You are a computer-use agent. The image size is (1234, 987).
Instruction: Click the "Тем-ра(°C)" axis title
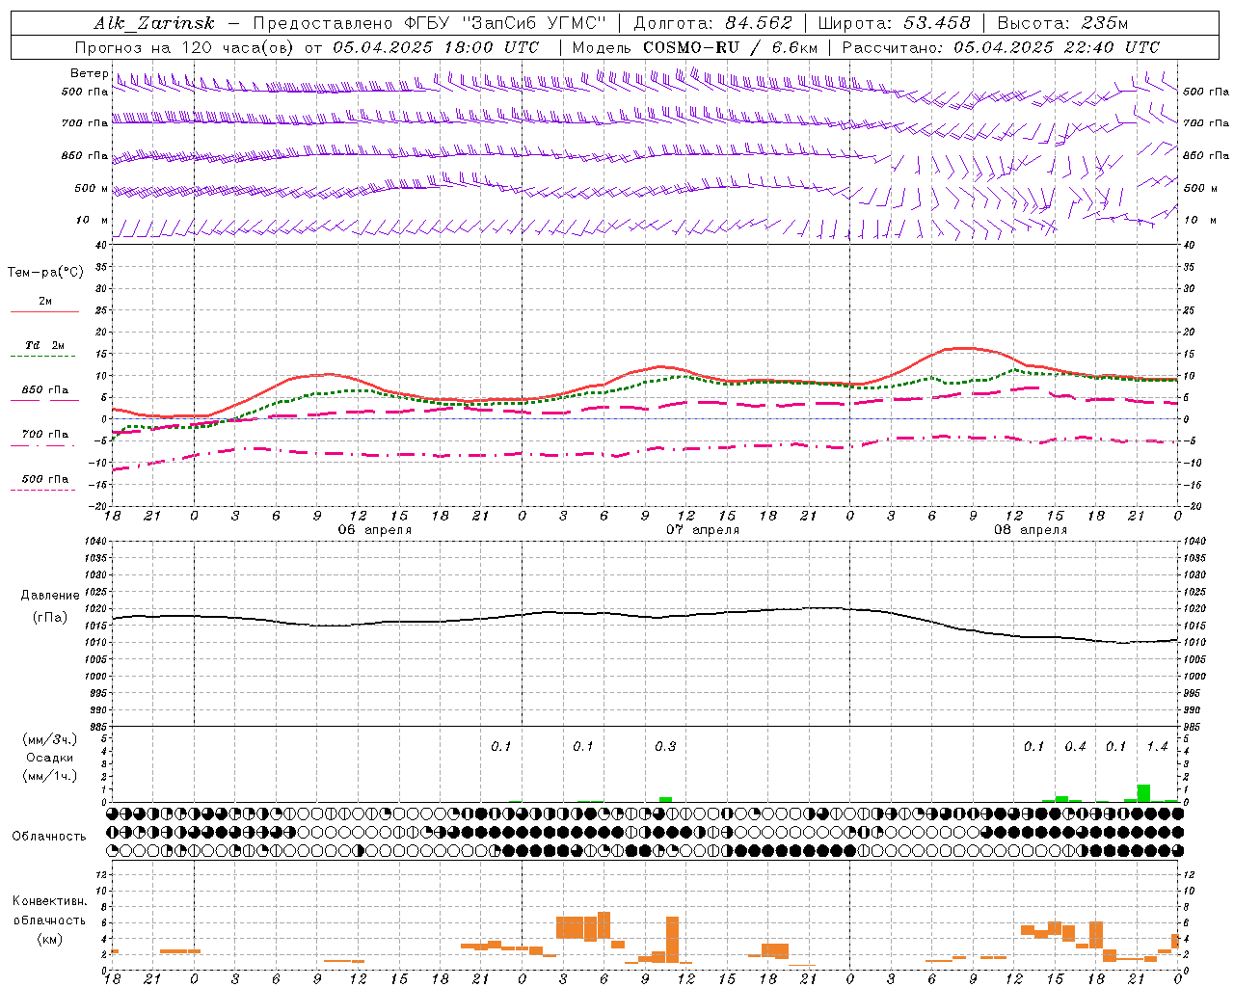pyautogui.click(x=45, y=273)
